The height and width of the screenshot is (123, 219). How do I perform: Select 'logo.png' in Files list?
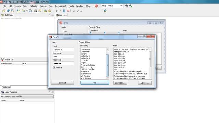pos(117,69)
